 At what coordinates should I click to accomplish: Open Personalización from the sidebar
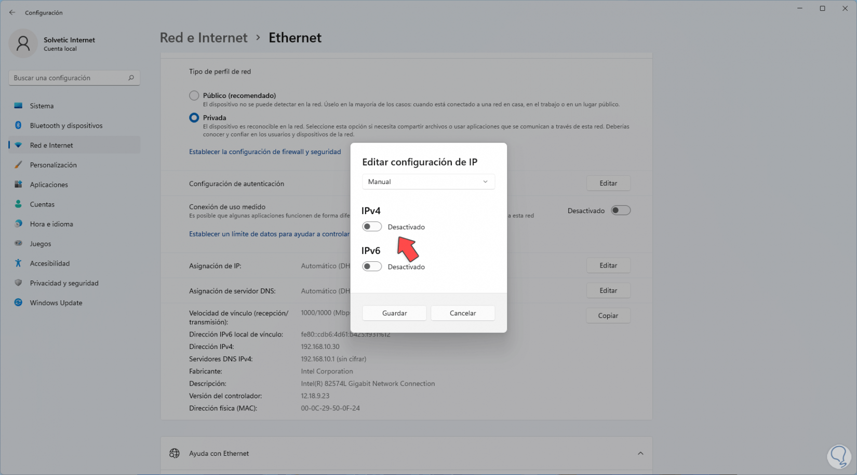53,165
